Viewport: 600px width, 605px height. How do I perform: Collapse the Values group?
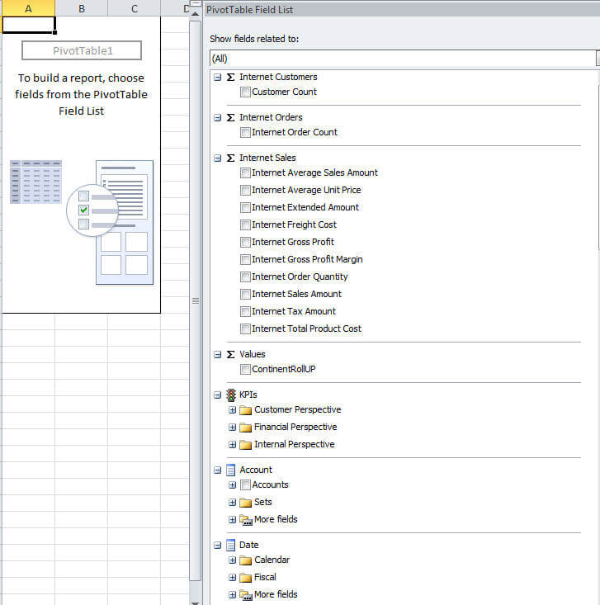tap(218, 355)
